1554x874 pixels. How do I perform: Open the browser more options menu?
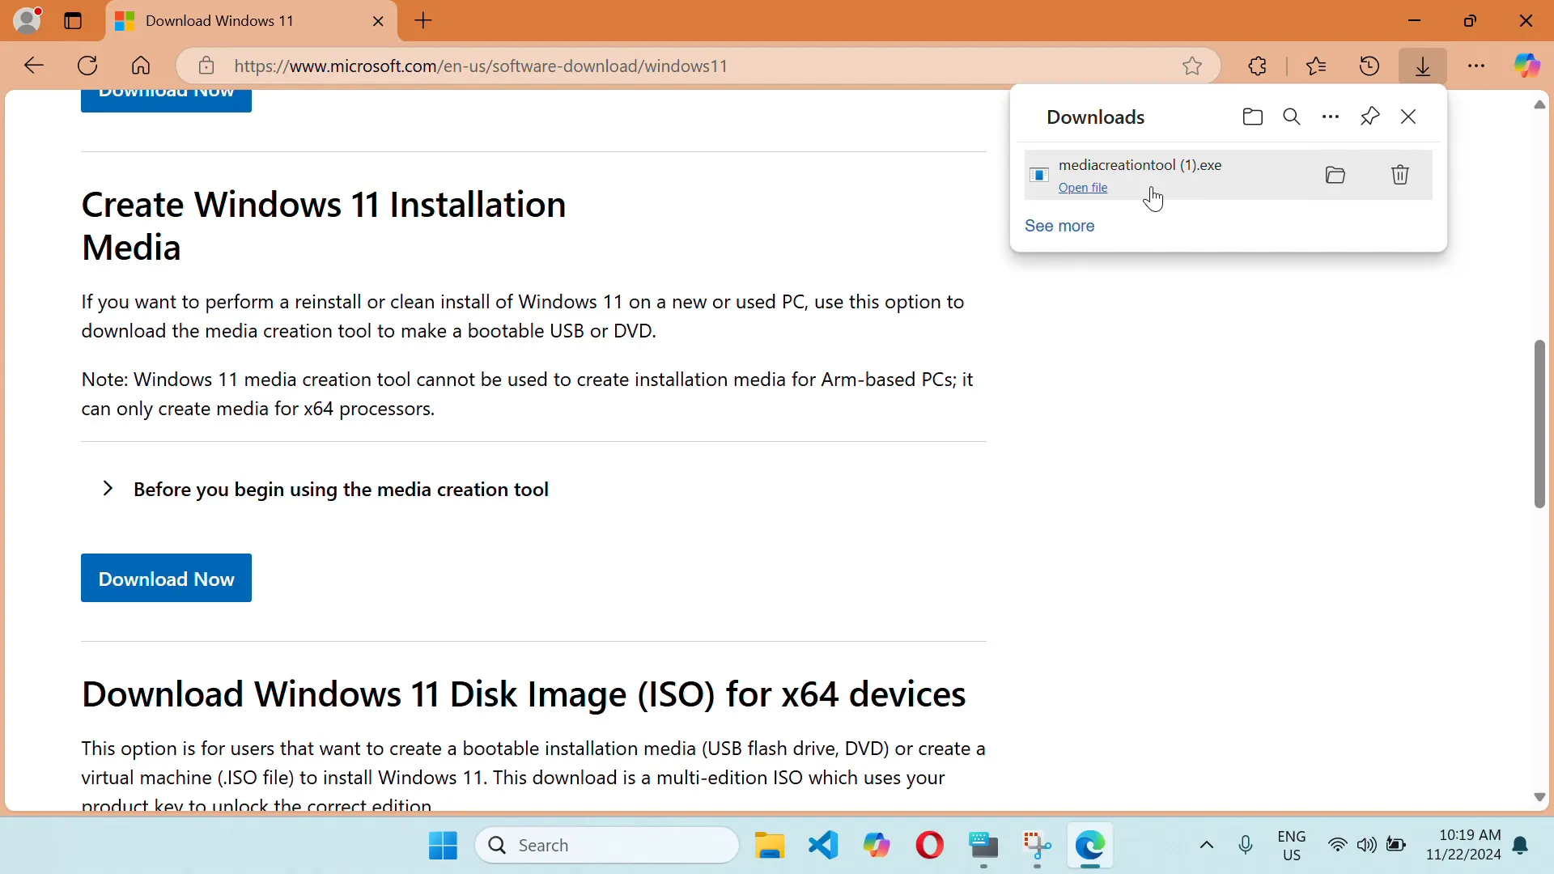tap(1476, 66)
